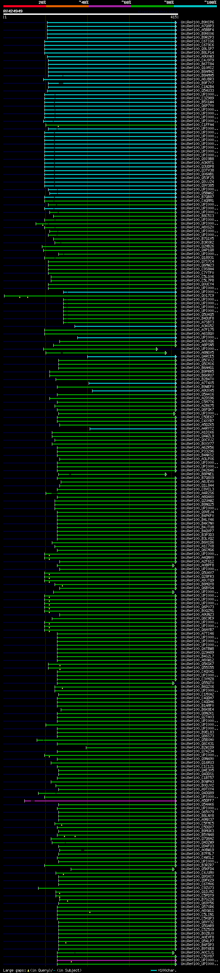The width and height of the screenshot is (220, 973).
Task: Select hit label UniRef100_A3KG52
Action: click(x=197, y=326)
